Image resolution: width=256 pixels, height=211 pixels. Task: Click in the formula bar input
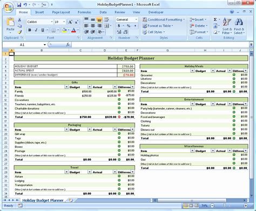coord(160,45)
